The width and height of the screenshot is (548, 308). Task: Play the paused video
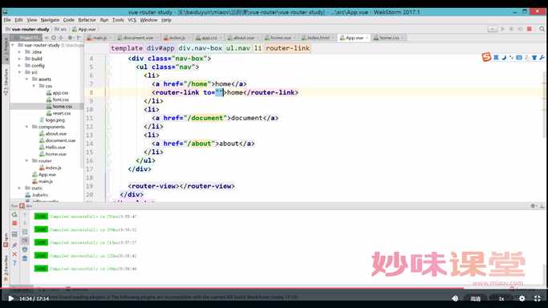click(x=11, y=298)
